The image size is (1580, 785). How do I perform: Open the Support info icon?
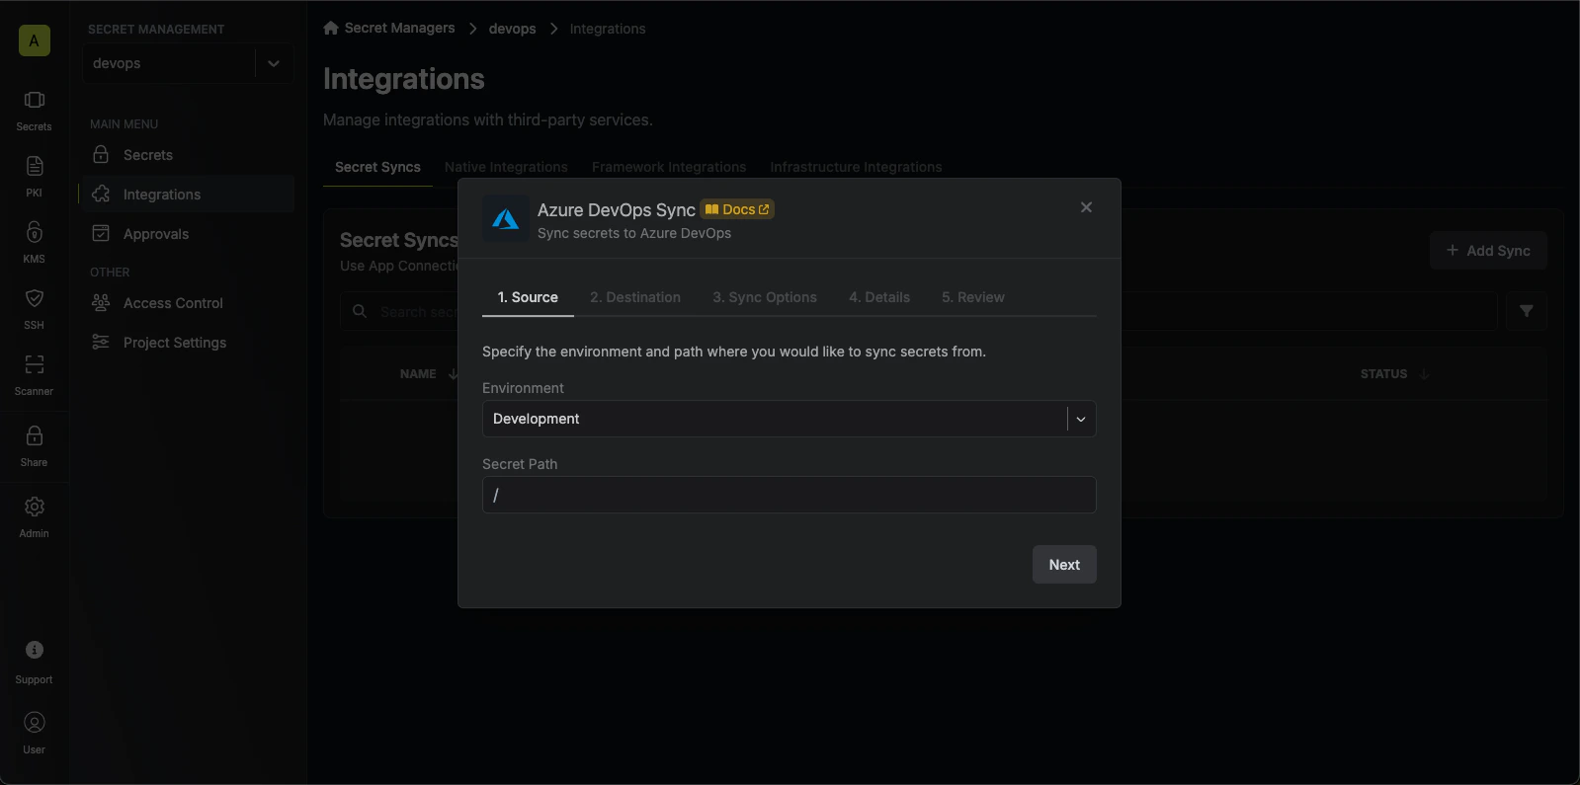[x=34, y=650]
